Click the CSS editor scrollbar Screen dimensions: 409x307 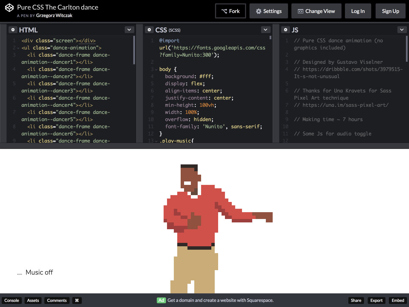[271, 38]
